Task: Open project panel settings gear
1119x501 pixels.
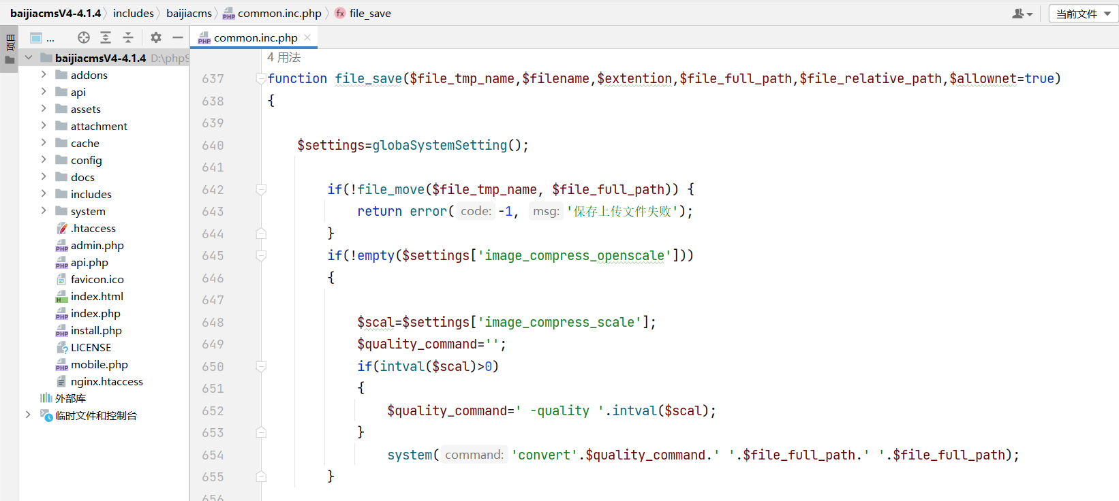Action: (156, 37)
